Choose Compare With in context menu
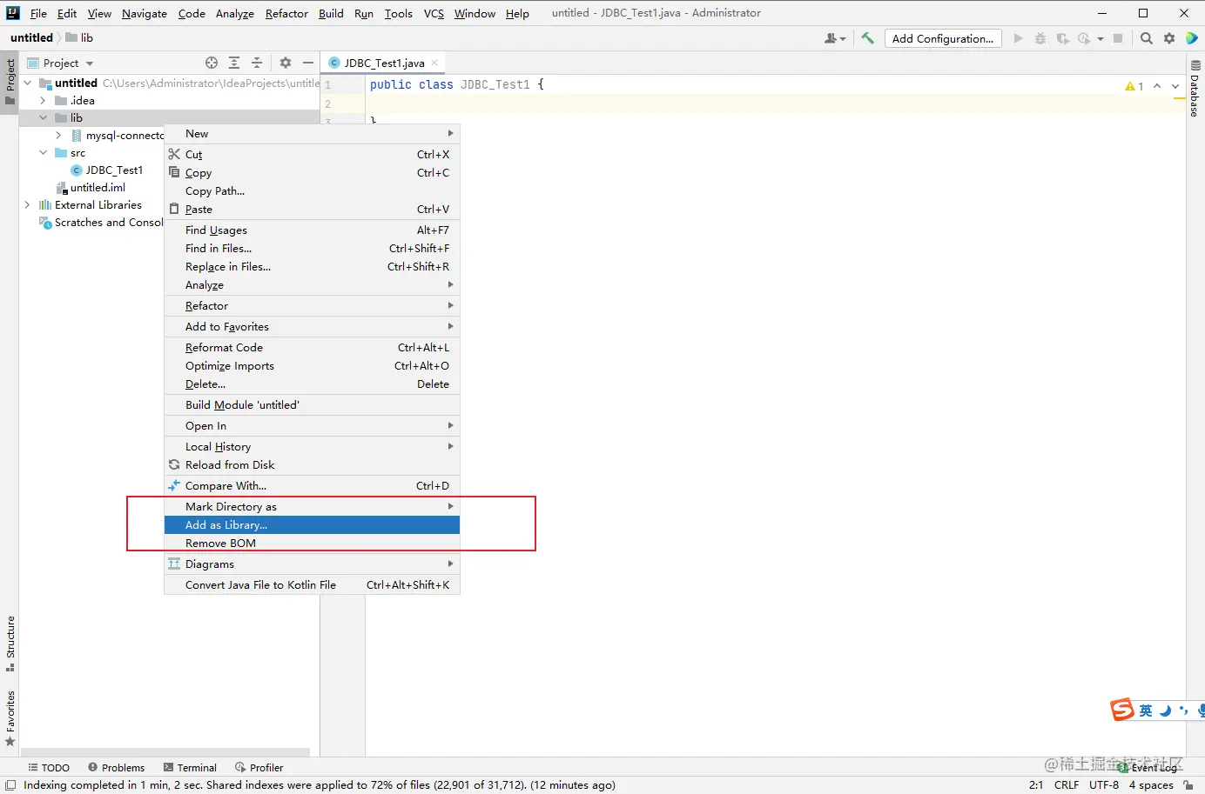This screenshot has width=1205, height=794. [312, 485]
